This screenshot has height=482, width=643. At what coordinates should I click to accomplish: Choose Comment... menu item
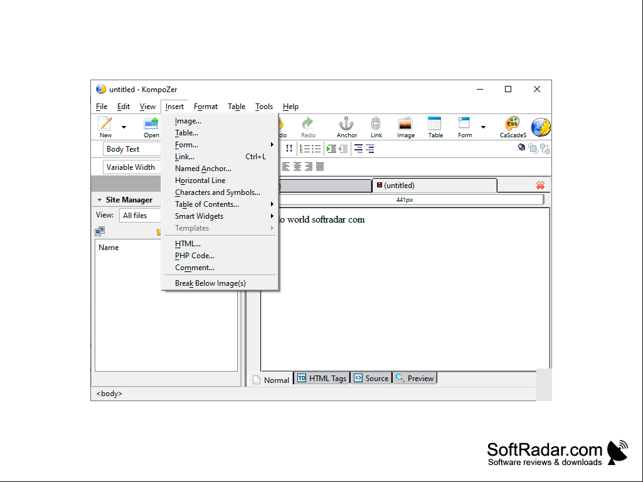click(x=220, y=267)
